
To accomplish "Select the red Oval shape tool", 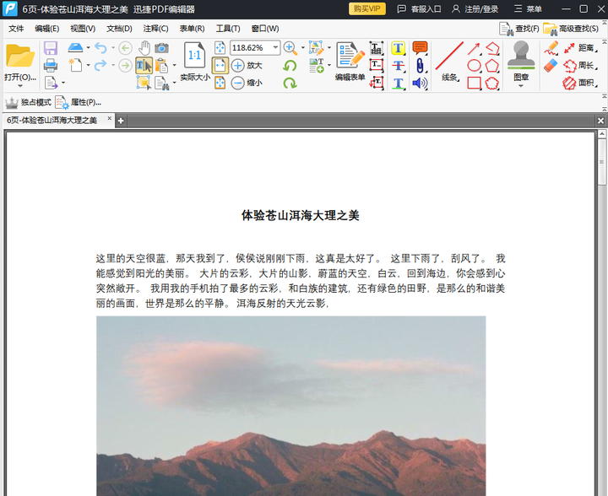I will (474, 66).
